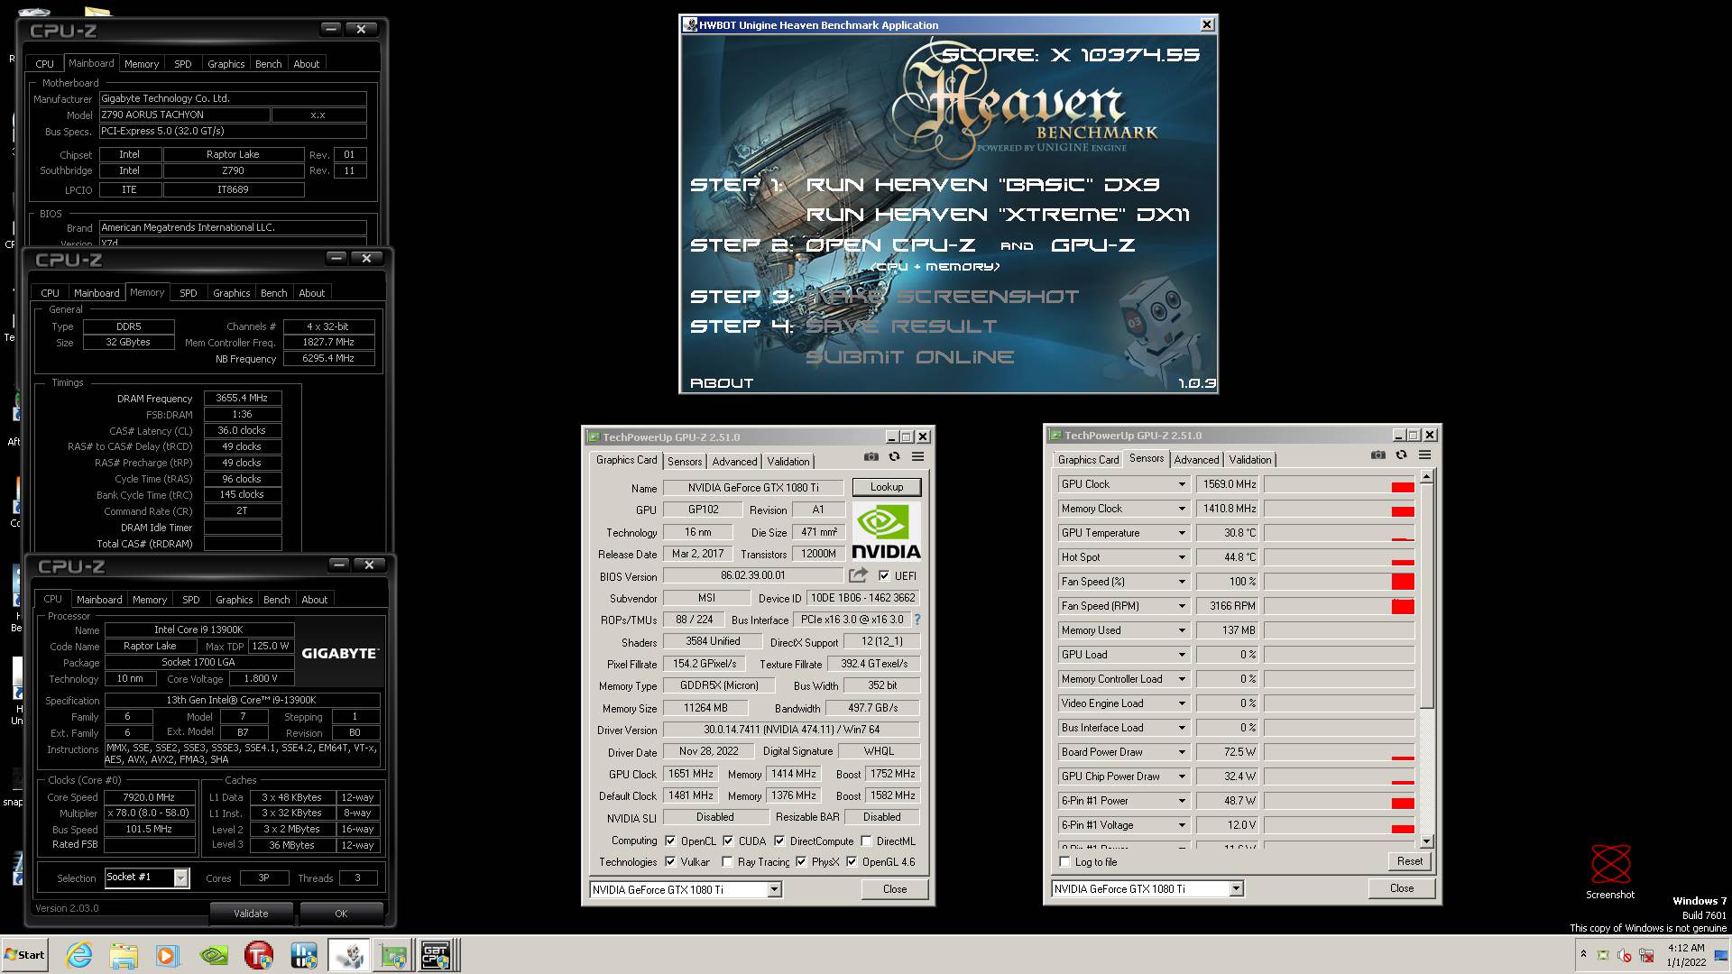Open SPD tab in Memory CPU-Z window
This screenshot has height=974, width=1732.
pos(188,293)
